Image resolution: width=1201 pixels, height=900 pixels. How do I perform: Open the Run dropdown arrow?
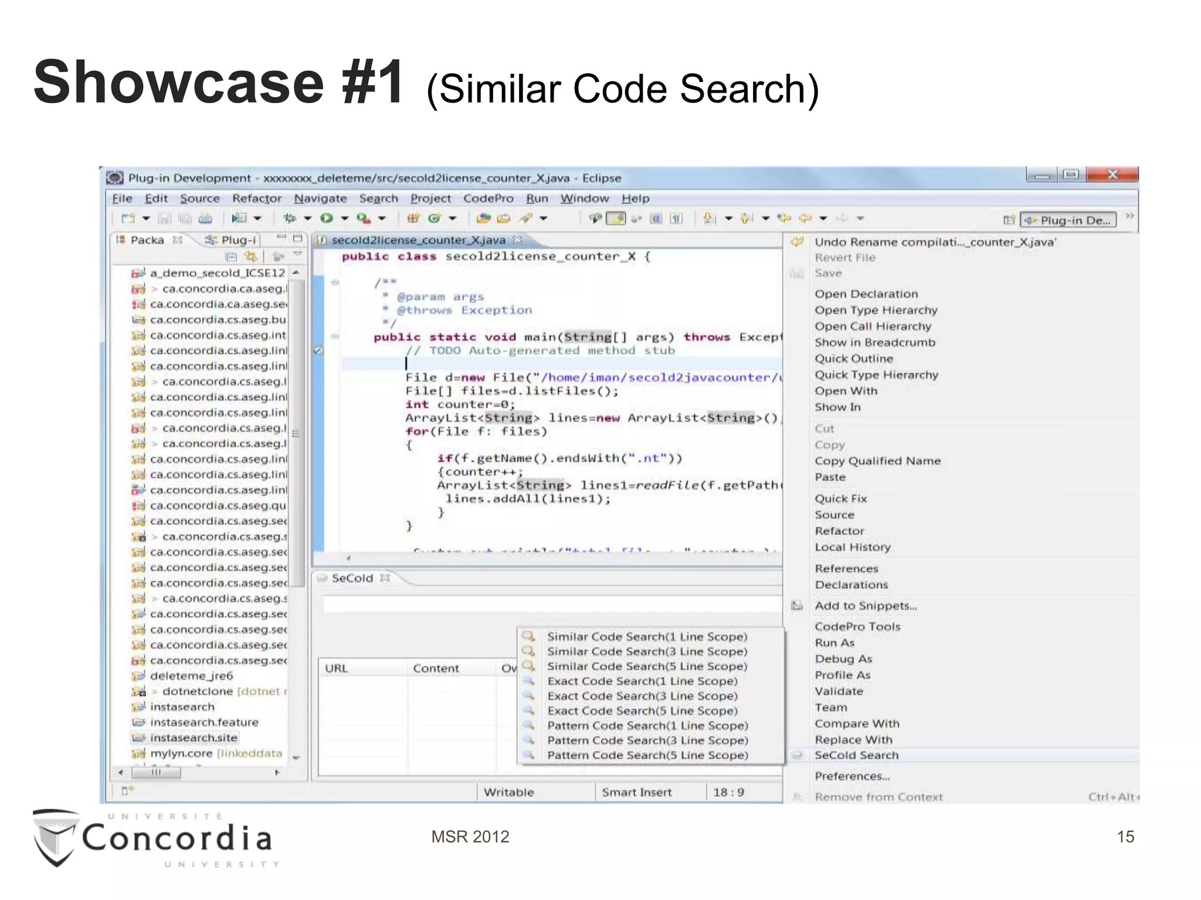tap(345, 219)
